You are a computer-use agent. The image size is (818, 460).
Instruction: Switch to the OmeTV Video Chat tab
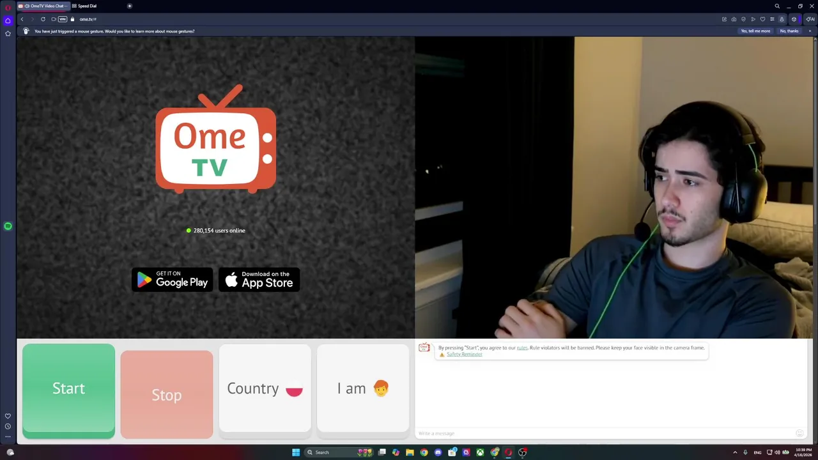coord(43,6)
